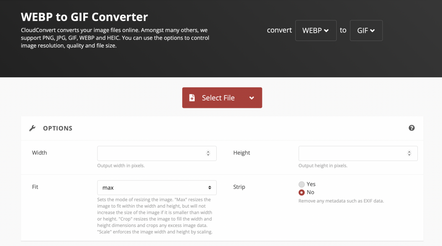Click the Width field stepper arrows
This screenshot has width=442, height=246.
(208, 153)
